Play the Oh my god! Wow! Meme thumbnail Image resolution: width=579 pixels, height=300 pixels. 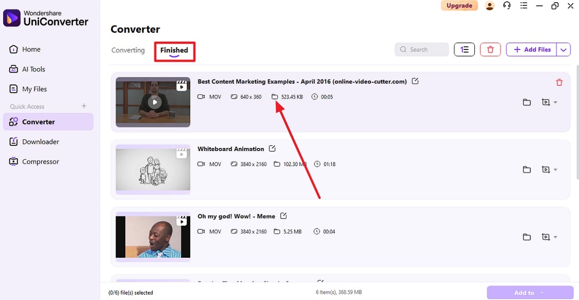pyautogui.click(x=153, y=237)
